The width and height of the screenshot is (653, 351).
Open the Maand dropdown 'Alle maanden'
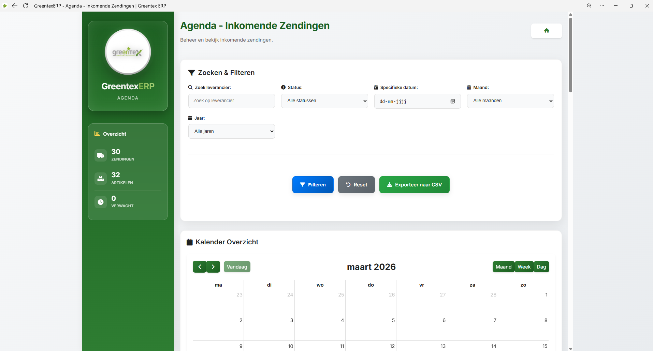(x=510, y=101)
